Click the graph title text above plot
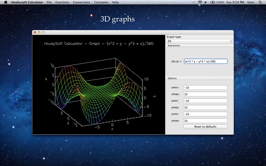Image resolution: width=266 pixels, height=166 pixels. 99,43
